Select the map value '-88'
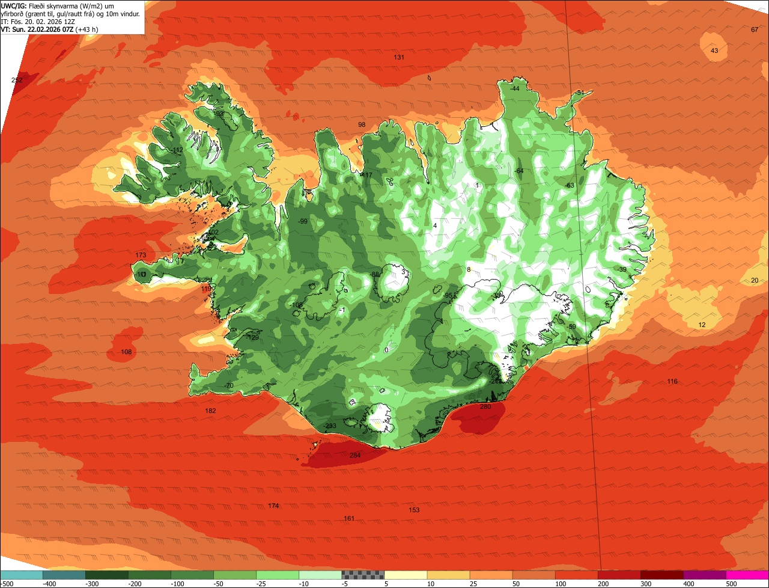Screen dimensions: 769x588 pyautogui.click(x=375, y=274)
